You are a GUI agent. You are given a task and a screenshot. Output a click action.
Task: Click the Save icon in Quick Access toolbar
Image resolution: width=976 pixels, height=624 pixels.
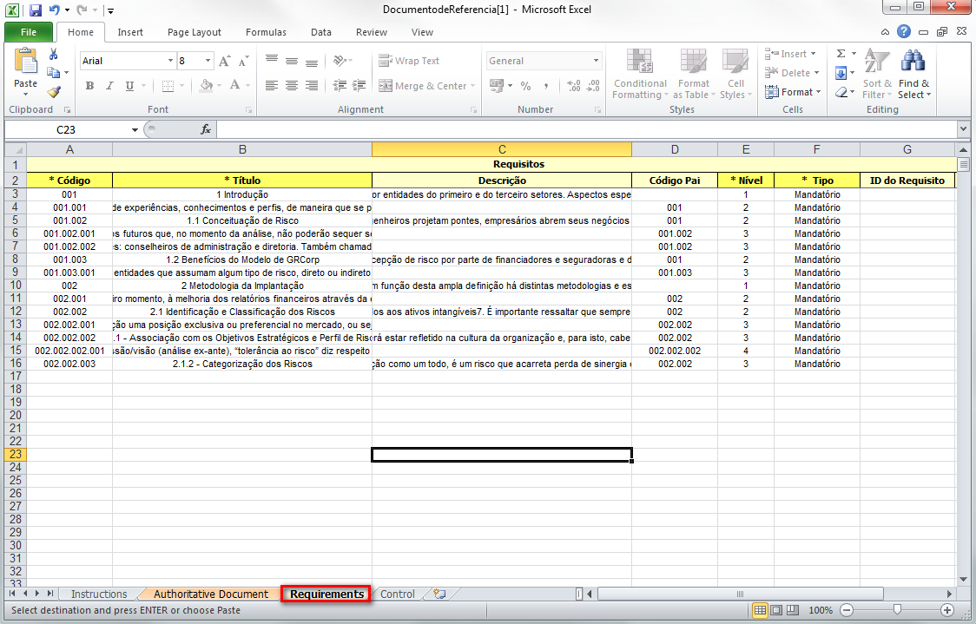click(35, 10)
